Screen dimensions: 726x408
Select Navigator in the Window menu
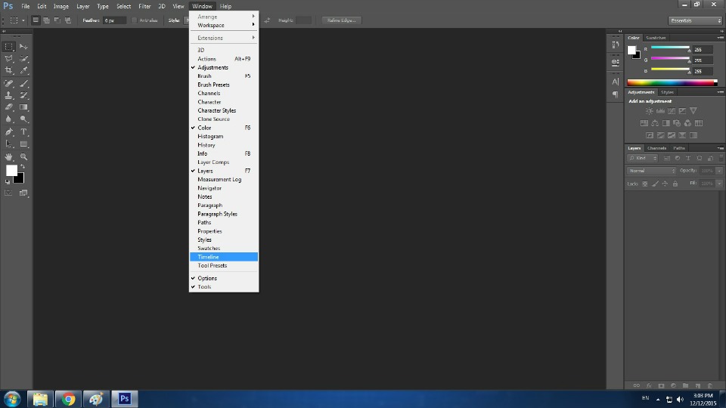pyautogui.click(x=224, y=188)
